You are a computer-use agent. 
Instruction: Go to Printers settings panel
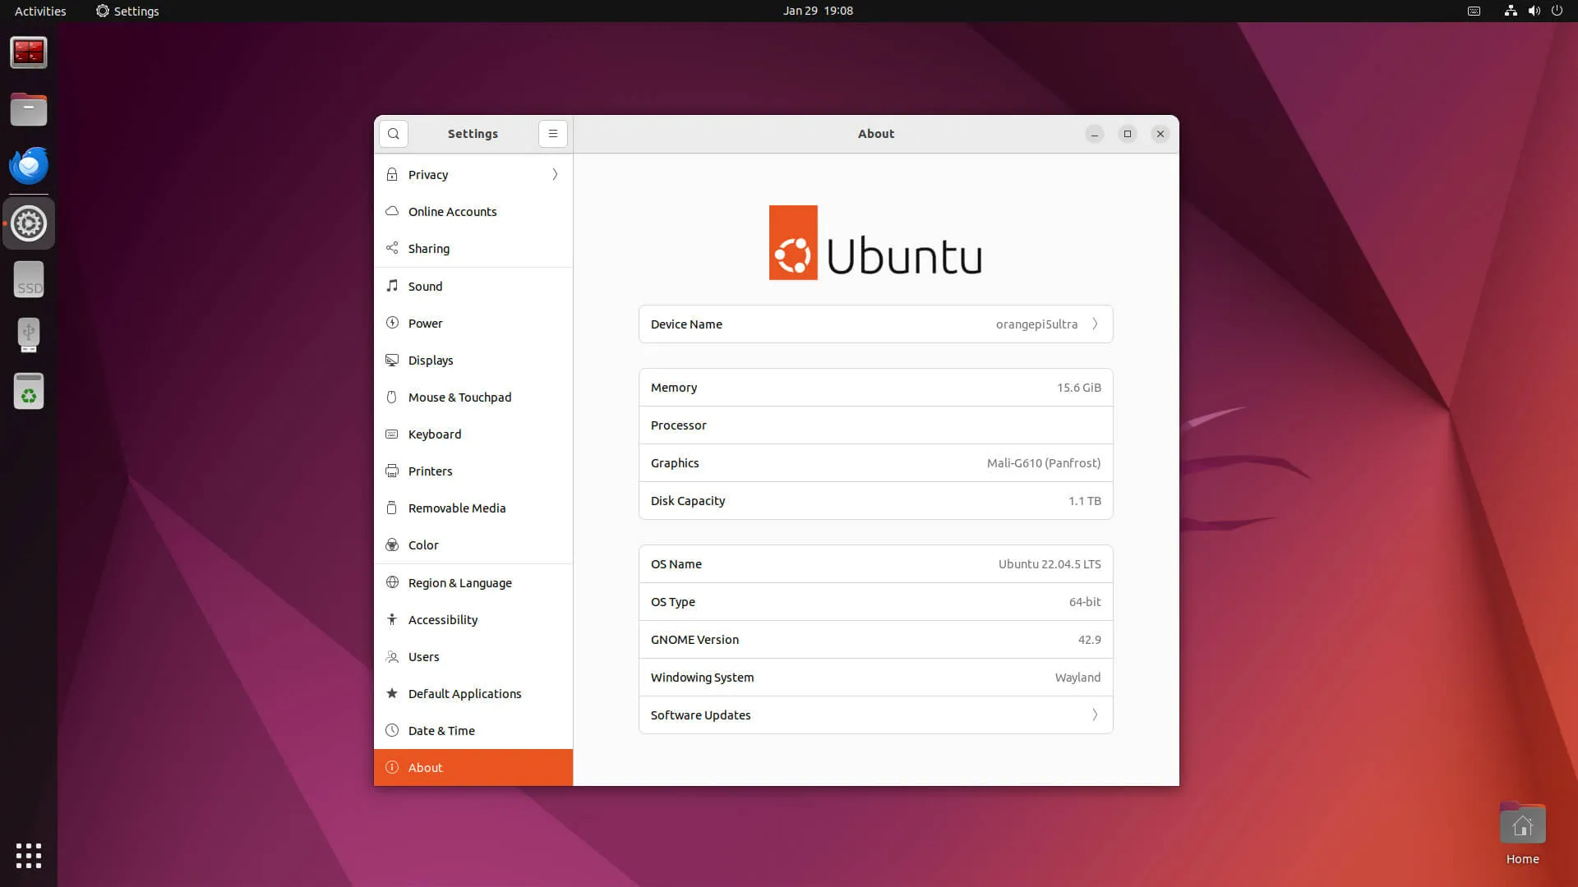[x=430, y=471]
